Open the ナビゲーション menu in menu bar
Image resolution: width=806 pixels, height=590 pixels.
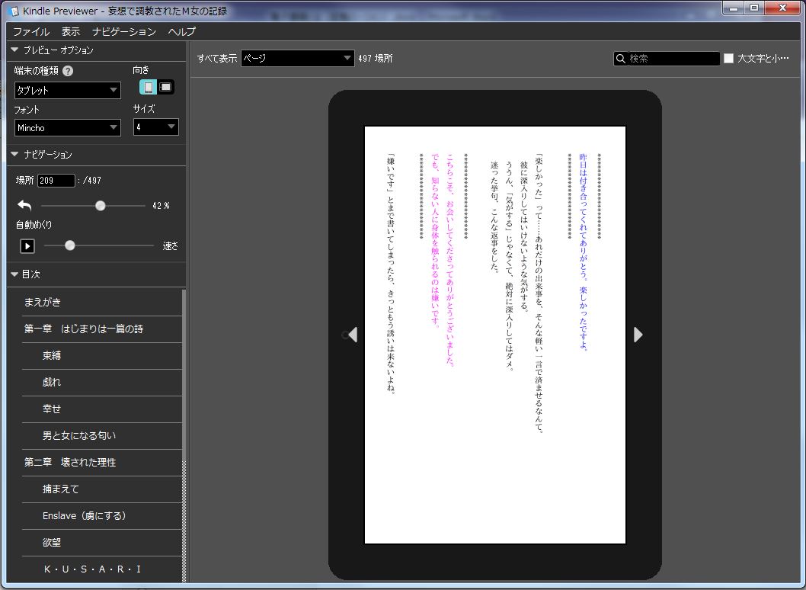tap(124, 32)
